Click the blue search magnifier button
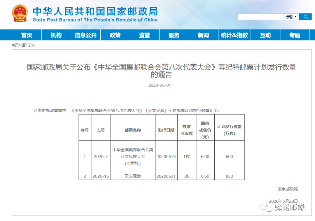Image resolution: width=315 pixels, height=221 pixels. coord(305,17)
